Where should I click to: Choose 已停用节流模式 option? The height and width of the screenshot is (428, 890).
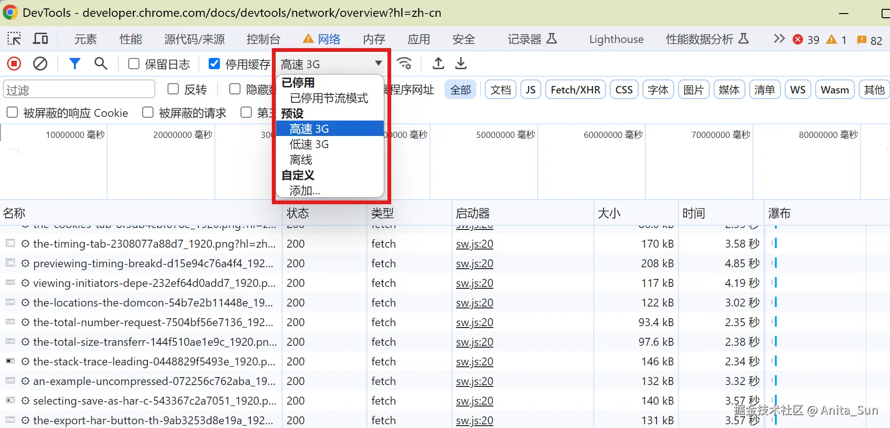tap(329, 98)
